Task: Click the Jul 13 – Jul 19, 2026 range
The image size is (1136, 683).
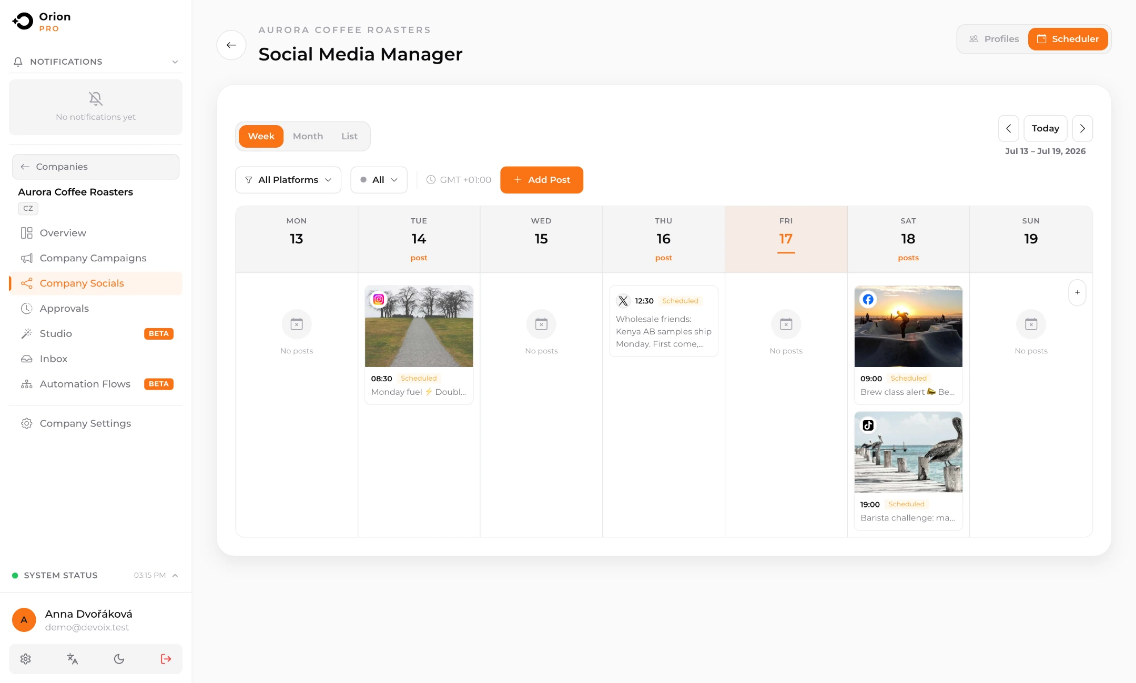Action: click(x=1045, y=151)
